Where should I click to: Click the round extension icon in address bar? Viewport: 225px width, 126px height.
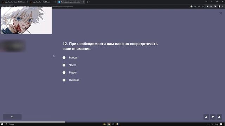pos(191,6)
